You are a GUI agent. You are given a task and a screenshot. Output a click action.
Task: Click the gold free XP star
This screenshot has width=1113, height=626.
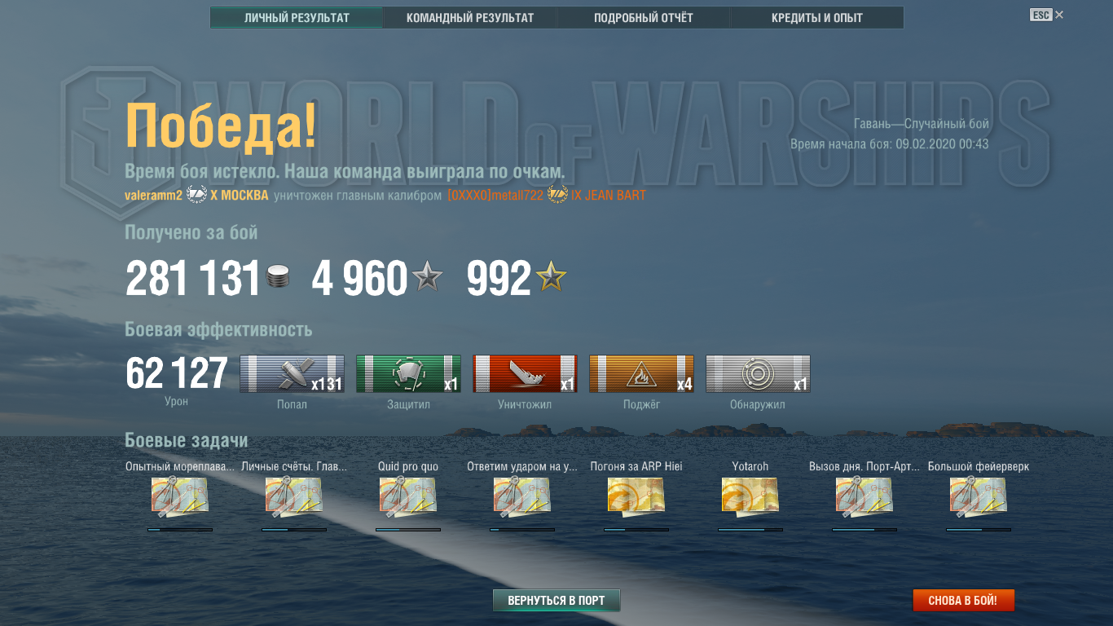pyautogui.click(x=551, y=278)
